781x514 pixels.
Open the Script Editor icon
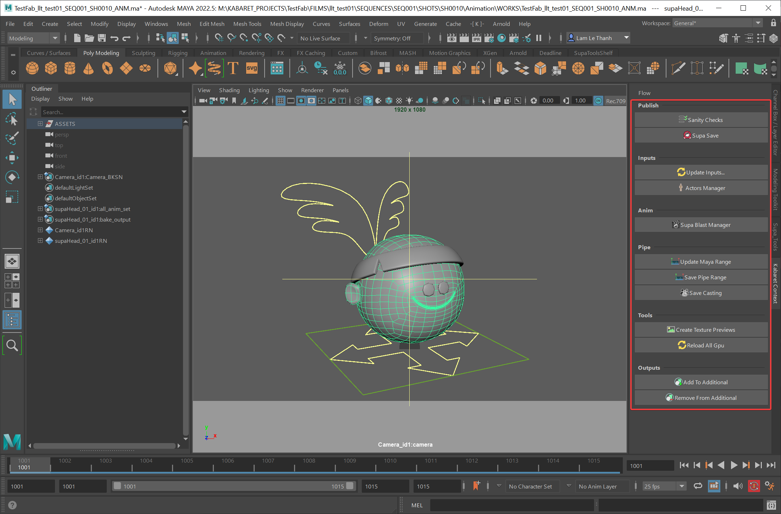click(x=771, y=505)
